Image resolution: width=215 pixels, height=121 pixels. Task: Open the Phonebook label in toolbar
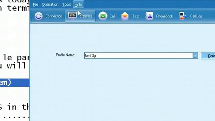(164, 16)
